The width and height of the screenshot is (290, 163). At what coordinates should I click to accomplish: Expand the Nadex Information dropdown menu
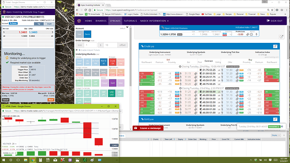point(154,21)
